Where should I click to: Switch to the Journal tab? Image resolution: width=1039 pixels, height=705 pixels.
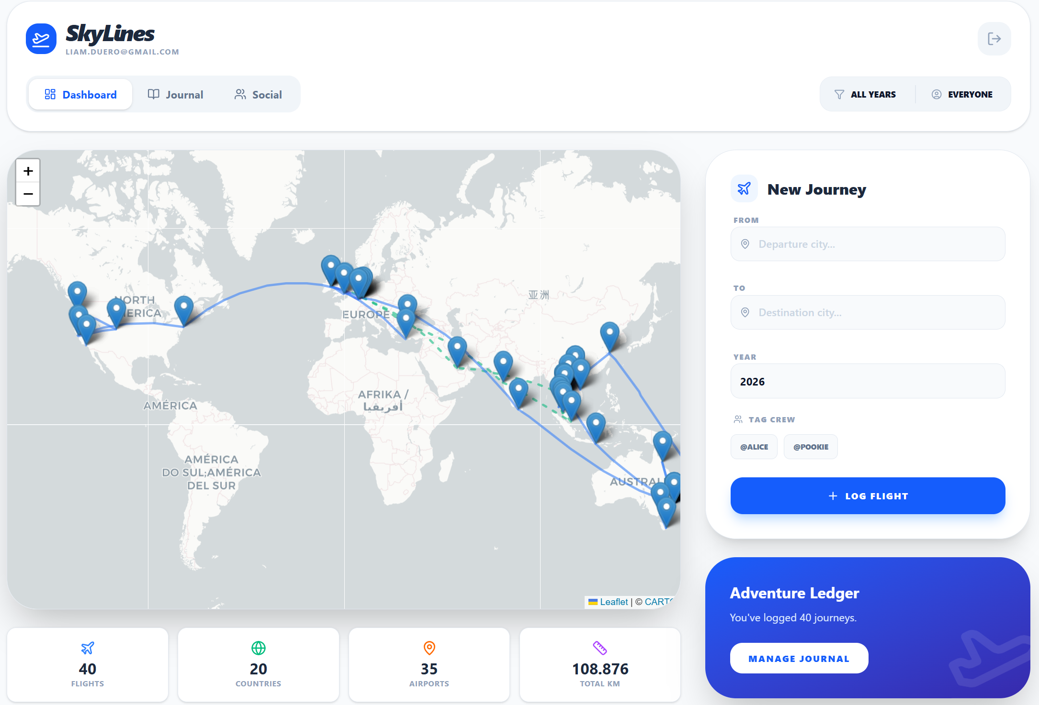[176, 94]
